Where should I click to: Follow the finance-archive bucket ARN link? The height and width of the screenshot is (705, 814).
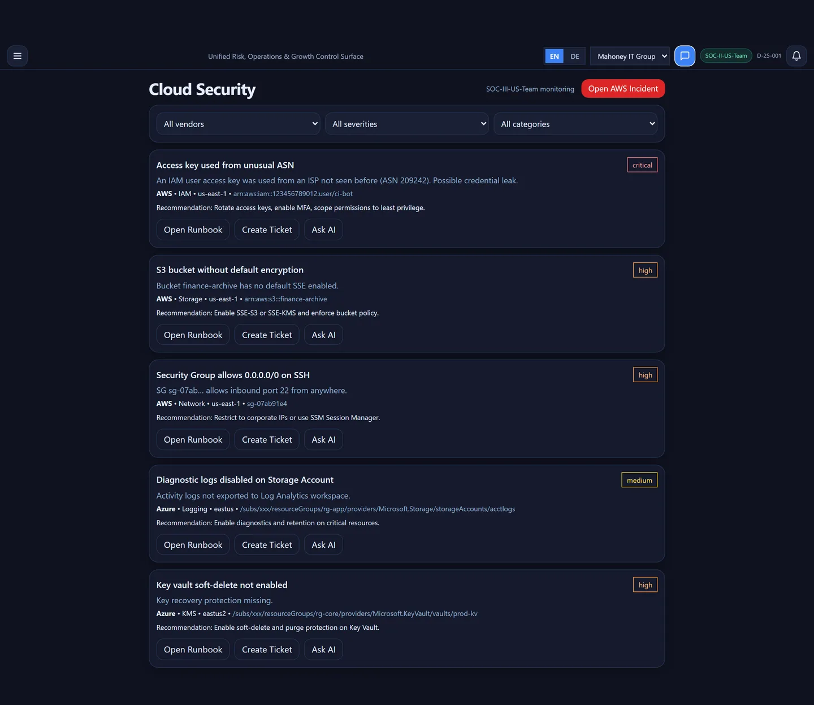[286, 299]
